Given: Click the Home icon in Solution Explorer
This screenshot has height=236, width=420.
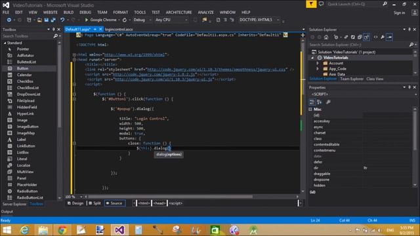Looking at the screenshot, I should click(326, 37).
